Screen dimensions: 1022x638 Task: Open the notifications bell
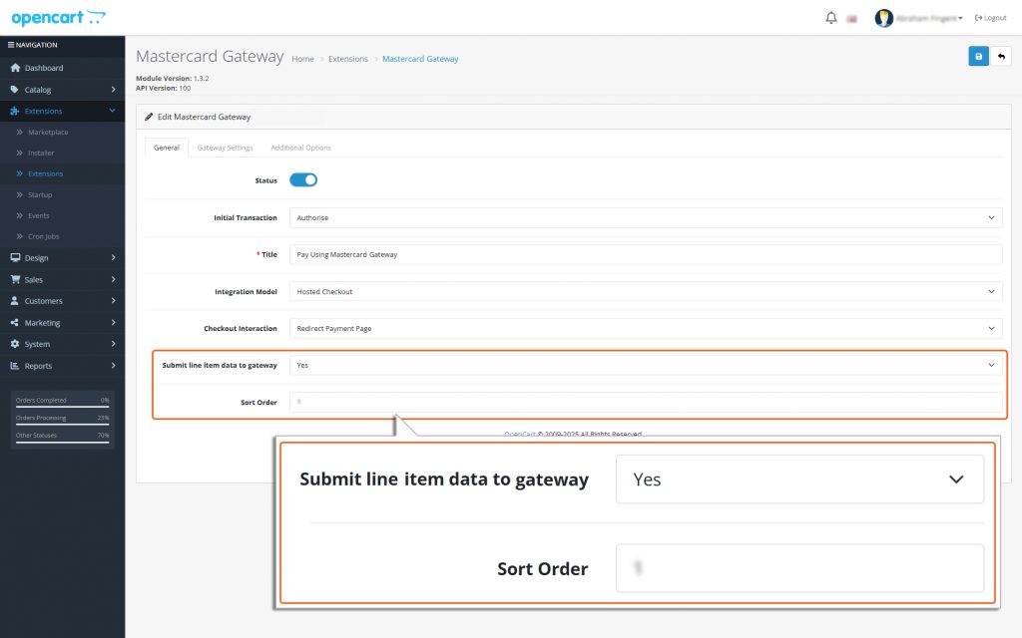coord(831,18)
